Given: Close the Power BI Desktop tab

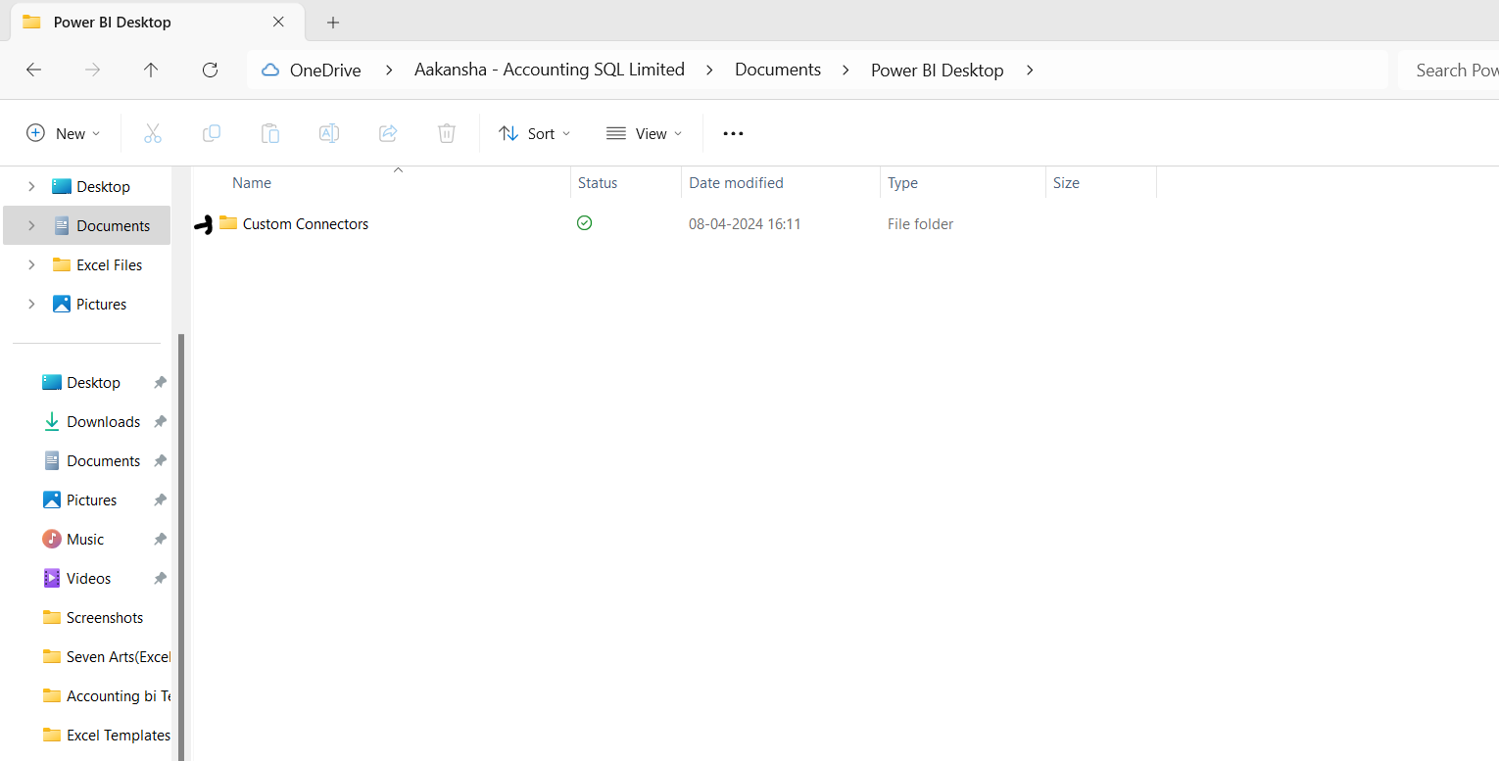Looking at the screenshot, I should pyautogui.click(x=279, y=22).
